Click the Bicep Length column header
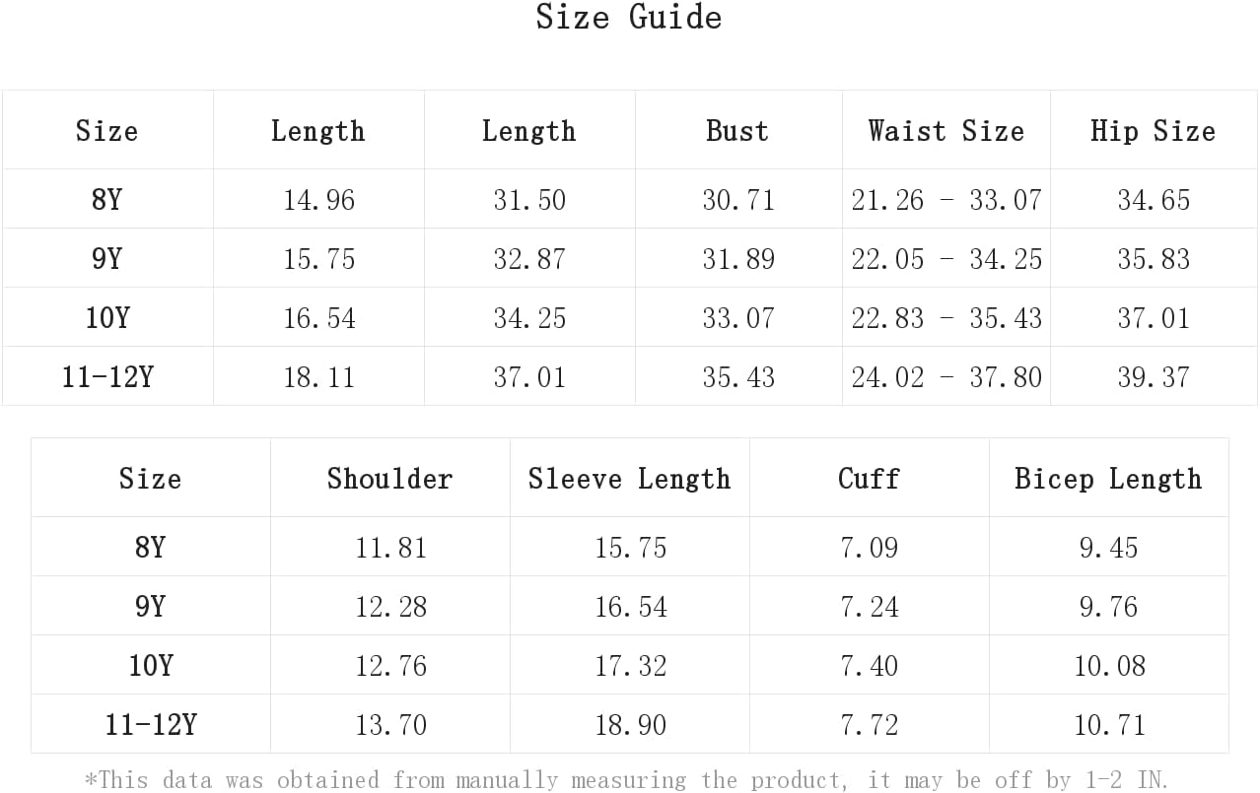1260x793 pixels. click(x=1108, y=479)
